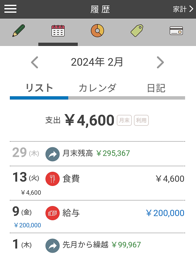Toggle the 月末 badge
The width and height of the screenshot is (196, 268).
pos(124,120)
